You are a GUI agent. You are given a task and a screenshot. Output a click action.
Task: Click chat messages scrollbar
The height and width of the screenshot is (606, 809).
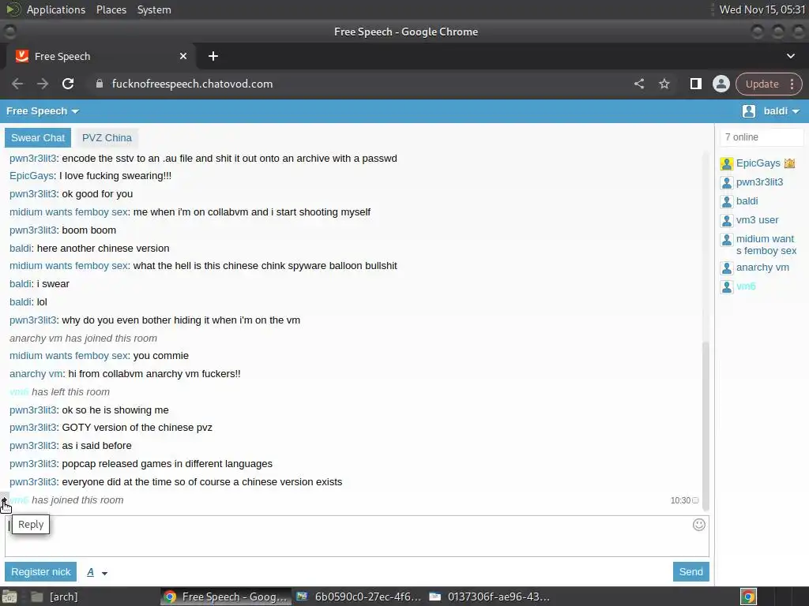click(x=706, y=425)
